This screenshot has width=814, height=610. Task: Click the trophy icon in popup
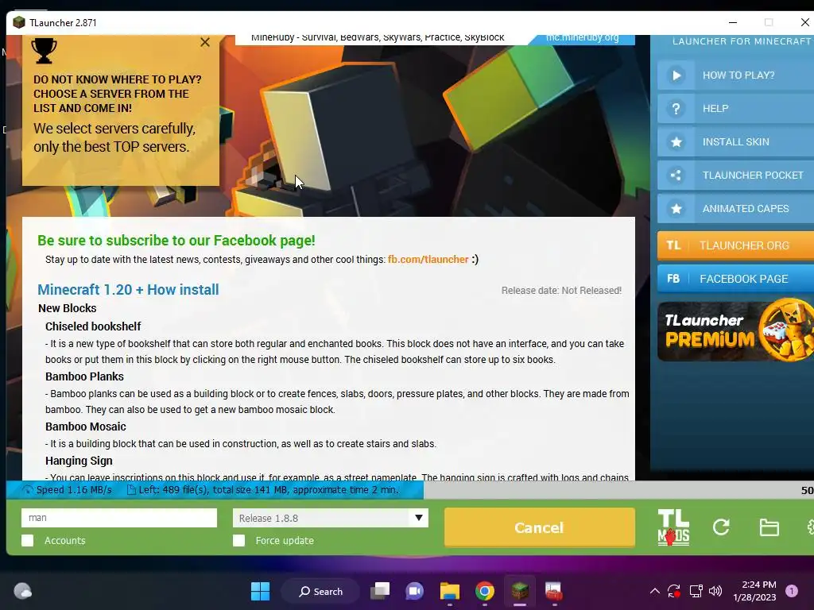[x=45, y=51]
